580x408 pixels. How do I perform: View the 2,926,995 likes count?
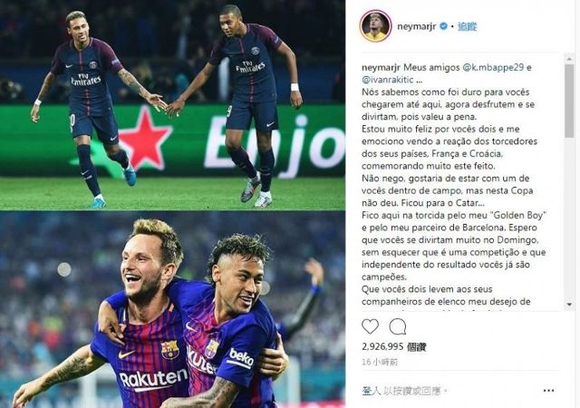(x=393, y=346)
